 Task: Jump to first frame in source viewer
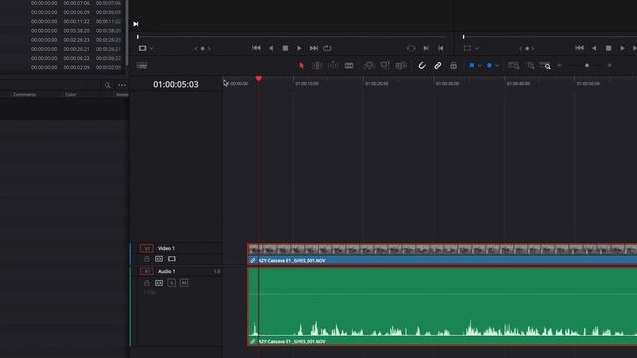tap(256, 48)
